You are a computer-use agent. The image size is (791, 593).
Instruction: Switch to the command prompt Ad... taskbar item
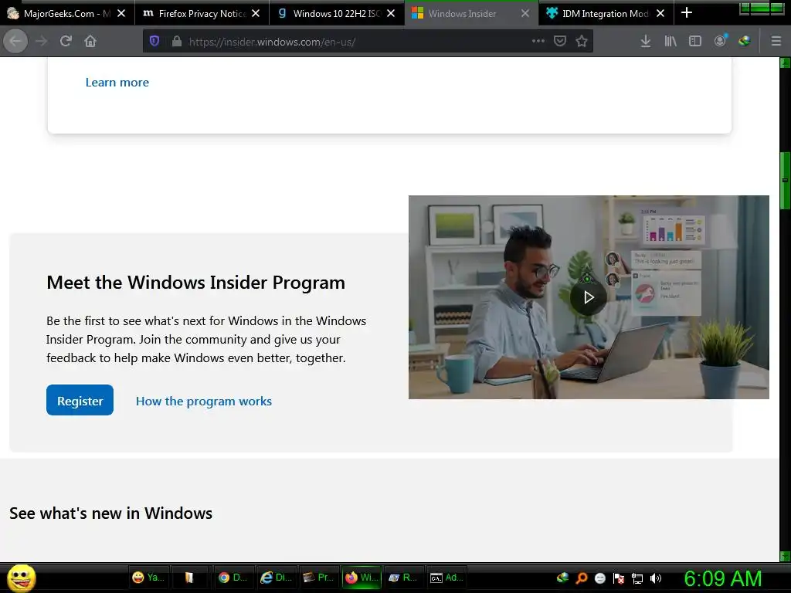pos(447,578)
